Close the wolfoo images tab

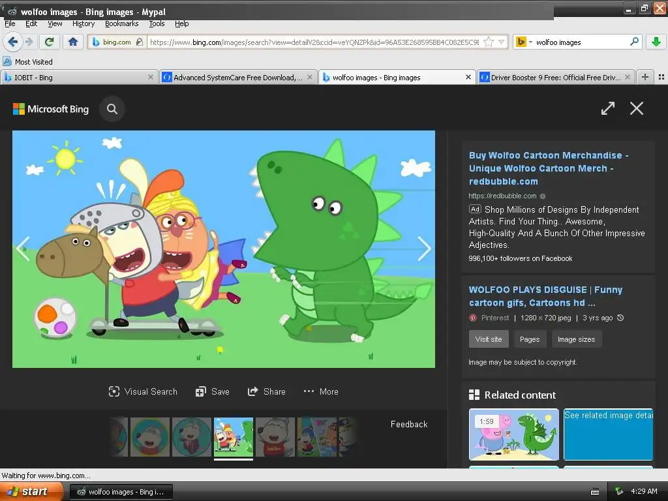click(468, 77)
